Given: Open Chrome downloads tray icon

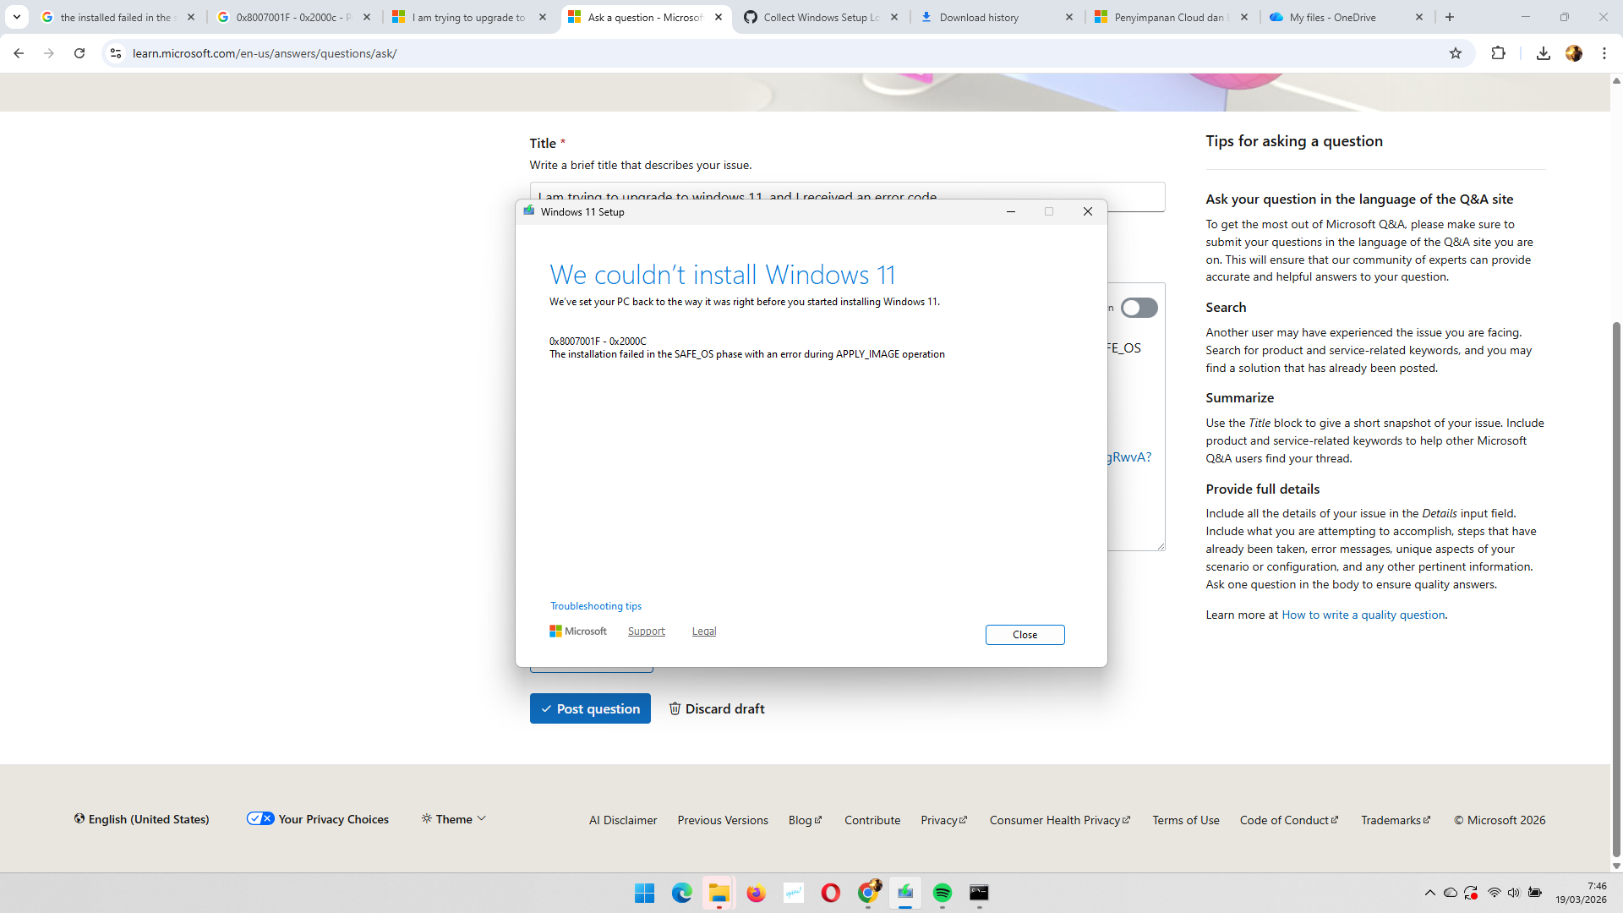Looking at the screenshot, I should point(1543,53).
